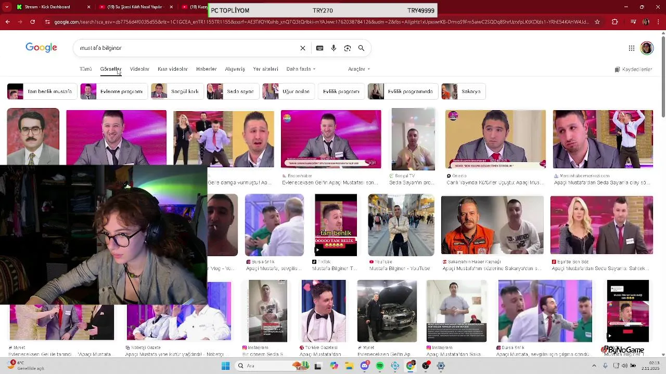Open mustached man portrait thumbnail

click(x=33, y=137)
